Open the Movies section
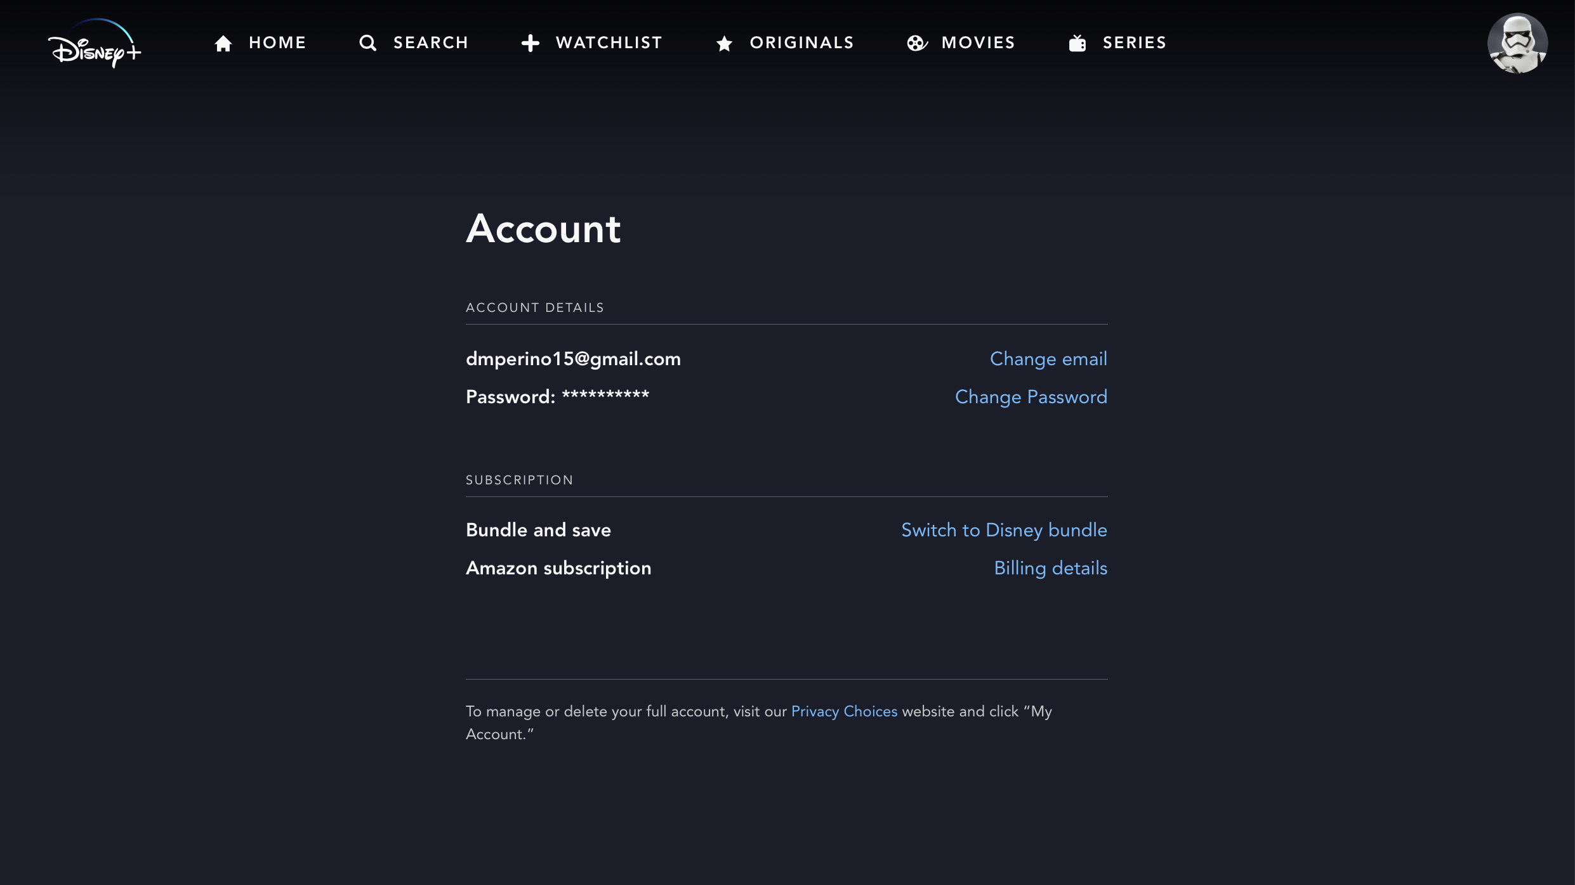The image size is (1575, 885). coord(961,42)
